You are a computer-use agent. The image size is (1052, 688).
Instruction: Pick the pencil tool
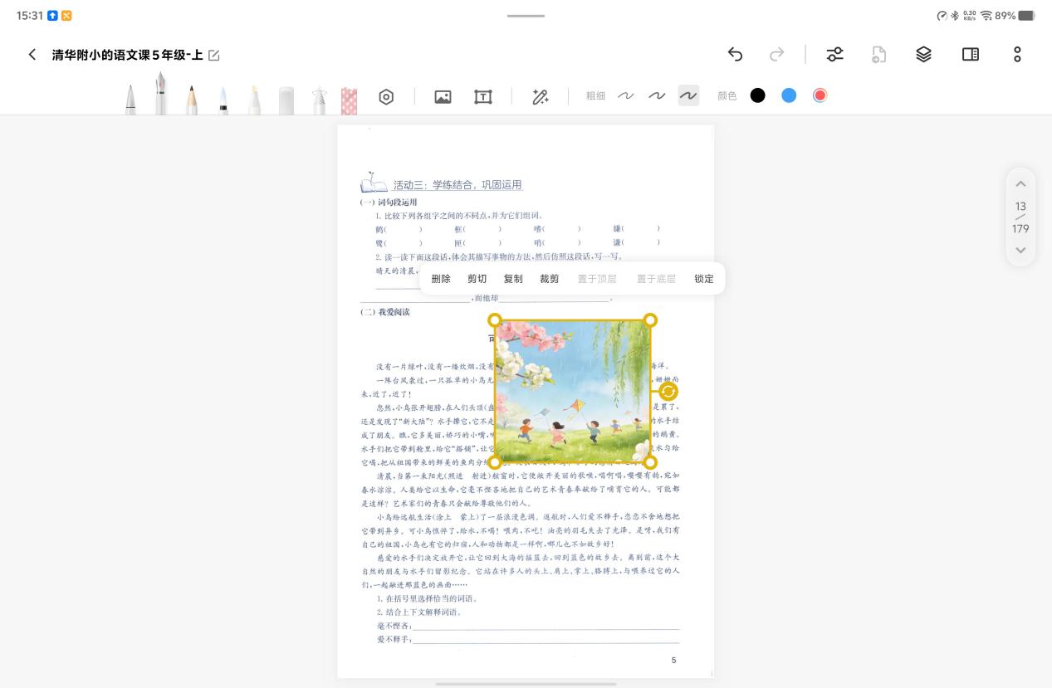pos(192,99)
